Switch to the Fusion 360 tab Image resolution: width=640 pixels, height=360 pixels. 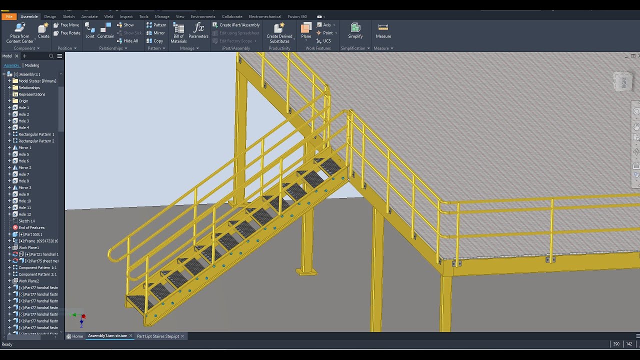(x=297, y=16)
